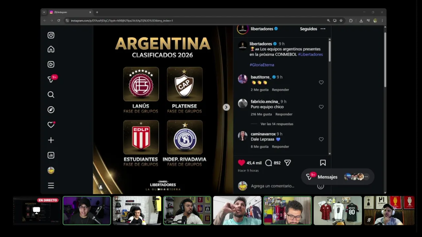Open Explore compass icon
Screen dimensions: 422x237
(x=51, y=110)
